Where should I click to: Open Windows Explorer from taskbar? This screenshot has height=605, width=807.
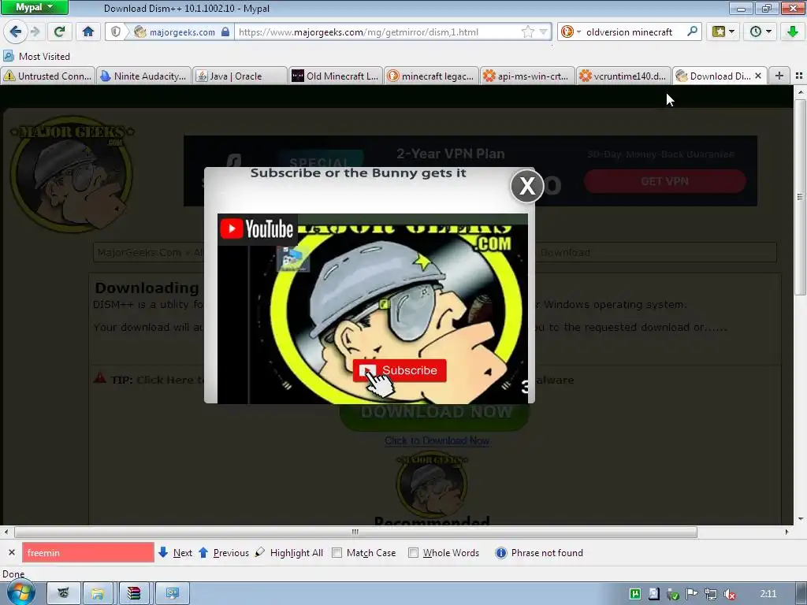[98, 594]
